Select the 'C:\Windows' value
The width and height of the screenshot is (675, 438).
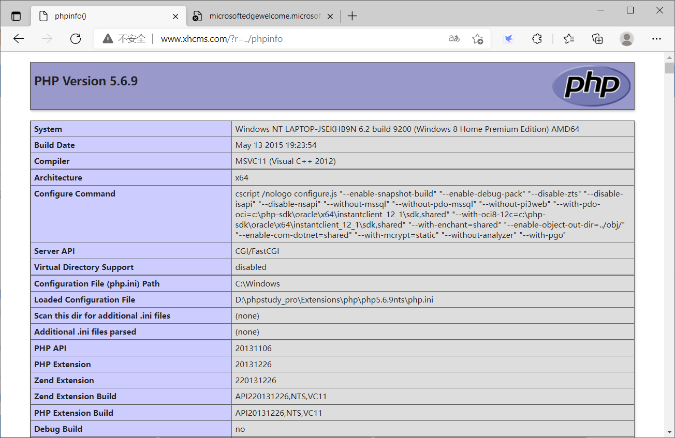(257, 283)
